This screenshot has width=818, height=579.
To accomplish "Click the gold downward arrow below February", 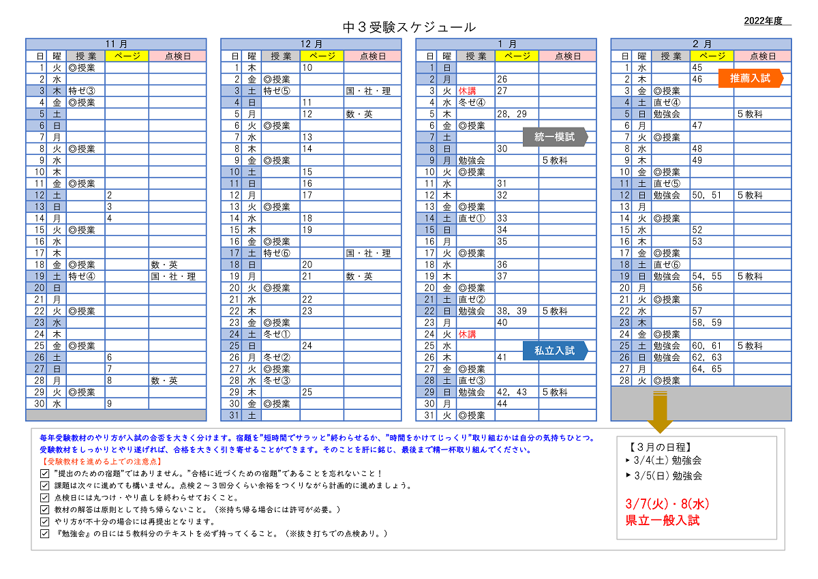I will click(659, 412).
